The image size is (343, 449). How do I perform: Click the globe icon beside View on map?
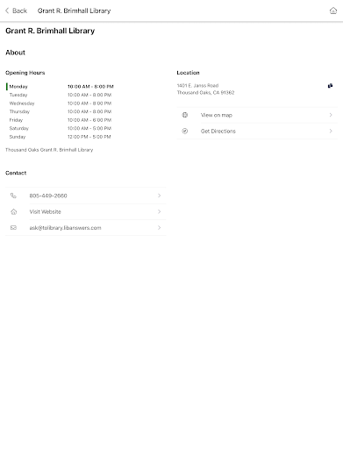point(185,115)
